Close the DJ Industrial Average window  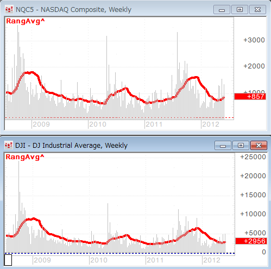259,146
